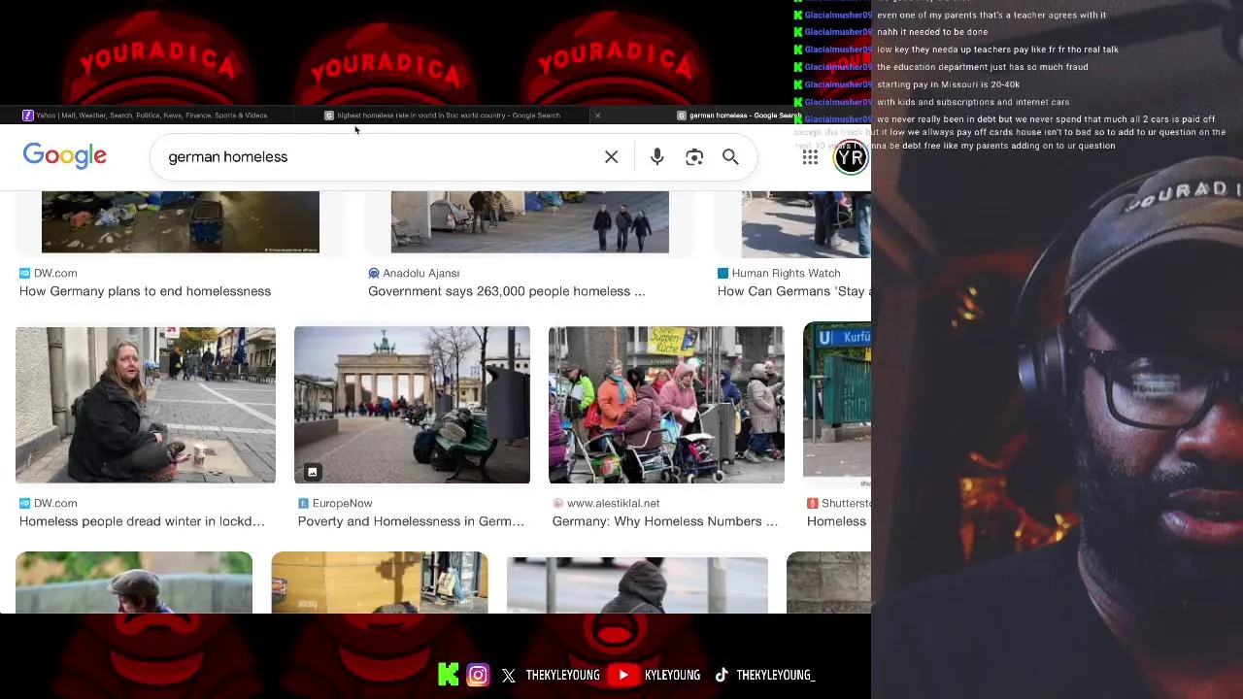The image size is (1243, 699).
Task: Click the X logo beside THEKYLEYOUNG
Action: (509, 676)
